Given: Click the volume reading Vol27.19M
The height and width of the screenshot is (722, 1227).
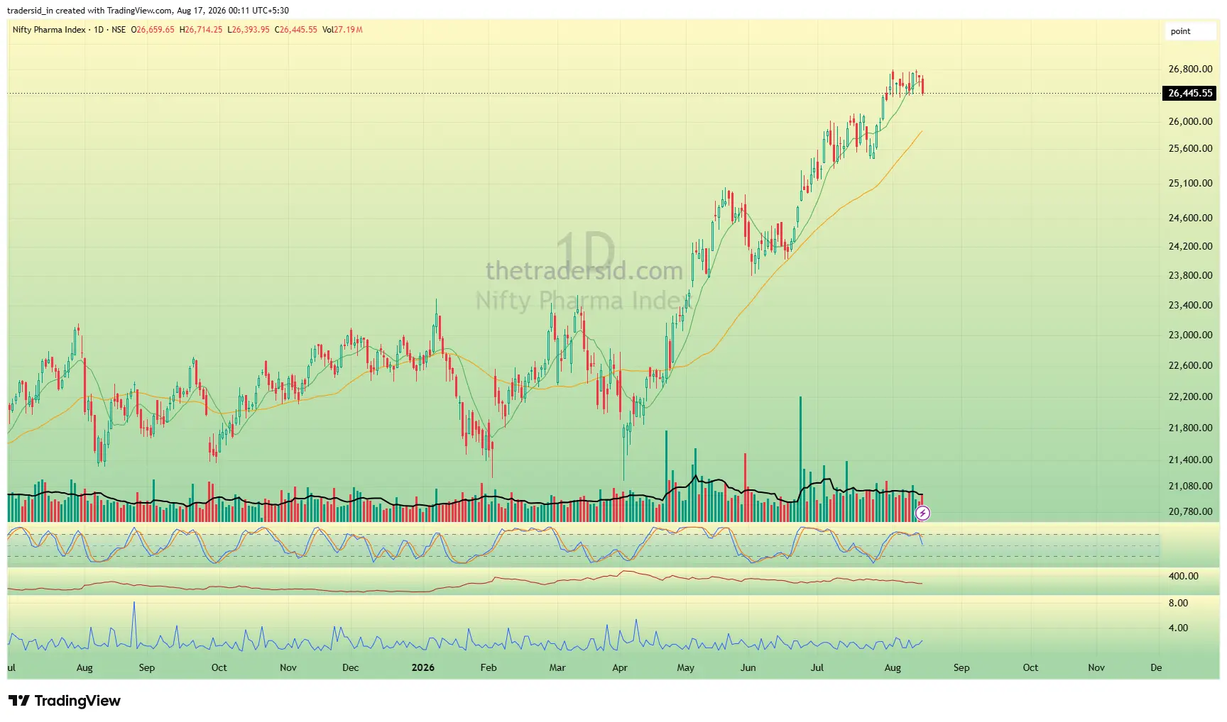Looking at the screenshot, I should tap(342, 30).
